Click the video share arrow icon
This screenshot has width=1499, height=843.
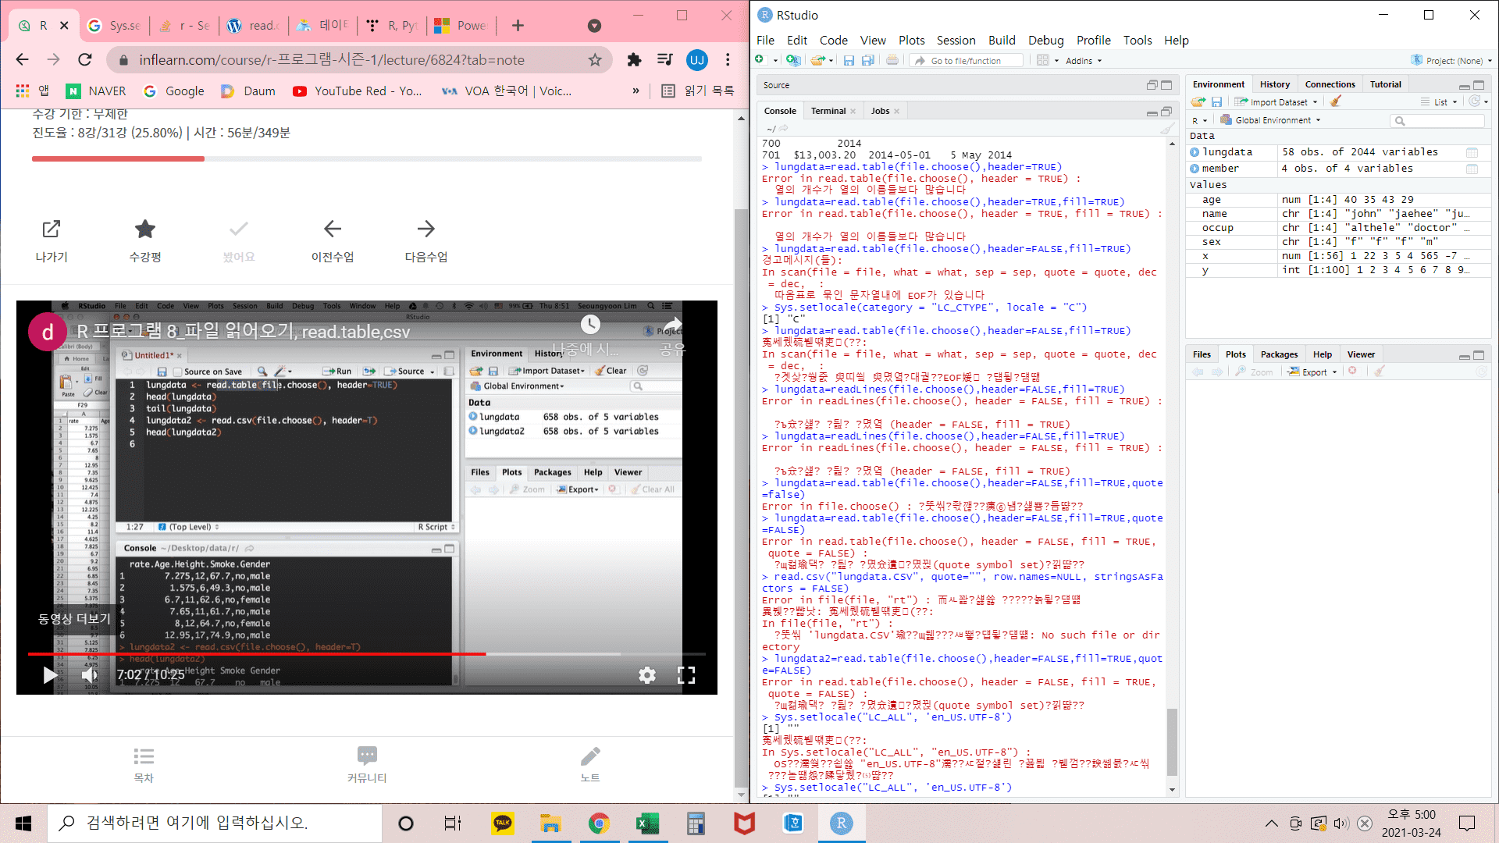[x=672, y=324]
